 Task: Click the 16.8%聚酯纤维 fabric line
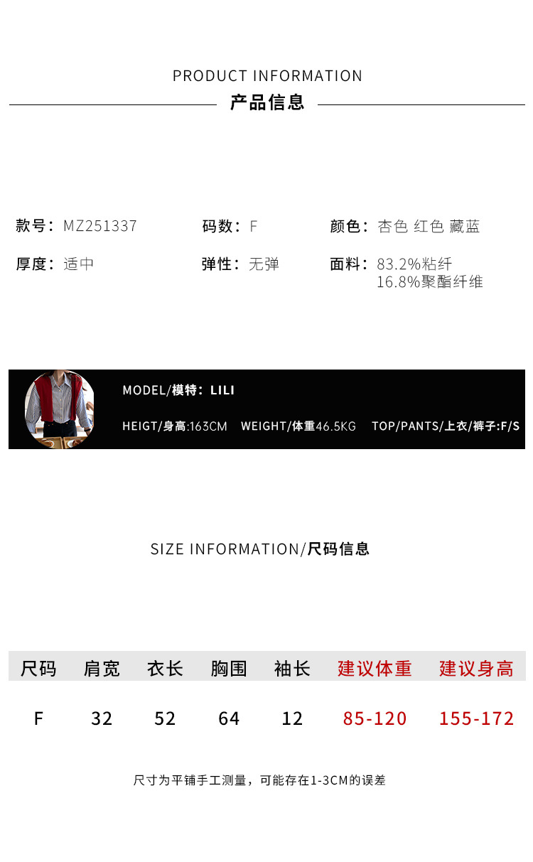tap(430, 282)
